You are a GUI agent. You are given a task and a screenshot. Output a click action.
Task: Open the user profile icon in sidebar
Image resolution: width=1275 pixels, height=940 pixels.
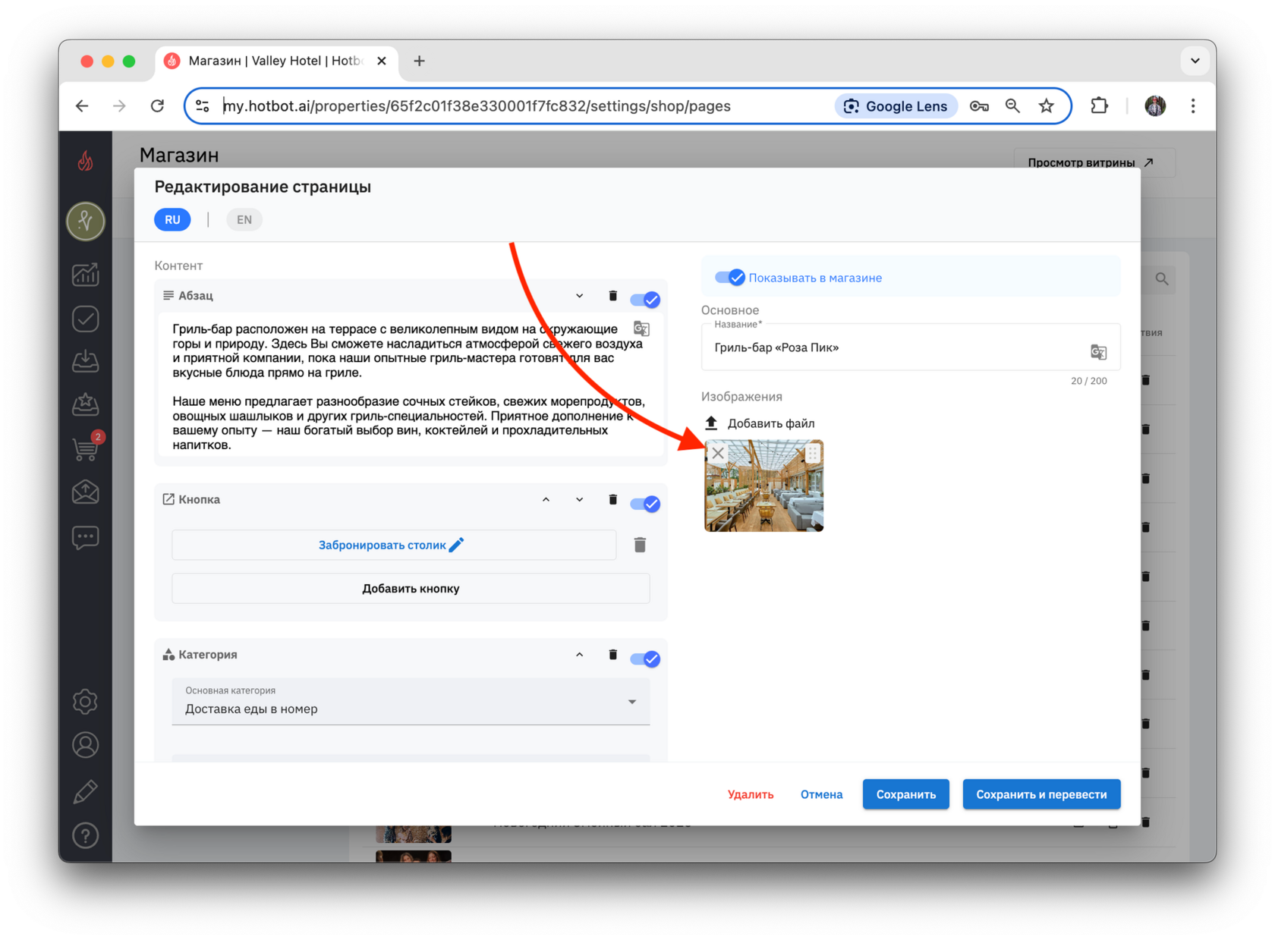(86, 745)
